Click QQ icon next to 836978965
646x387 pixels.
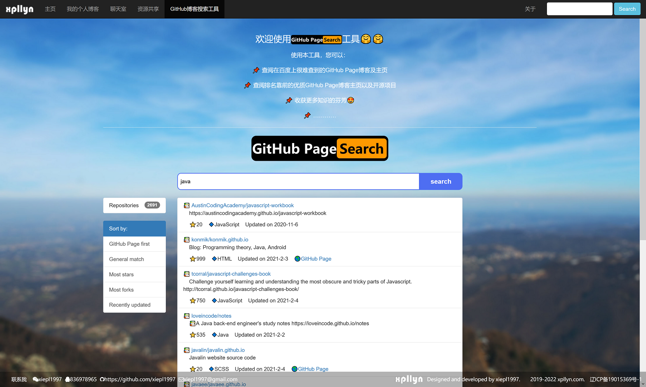tap(67, 380)
